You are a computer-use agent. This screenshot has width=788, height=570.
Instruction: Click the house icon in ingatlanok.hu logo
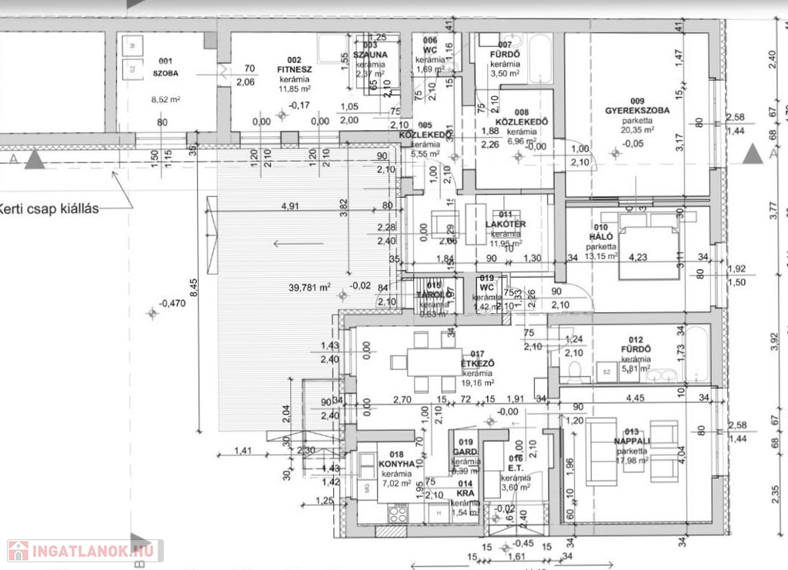click(x=18, y=551)
